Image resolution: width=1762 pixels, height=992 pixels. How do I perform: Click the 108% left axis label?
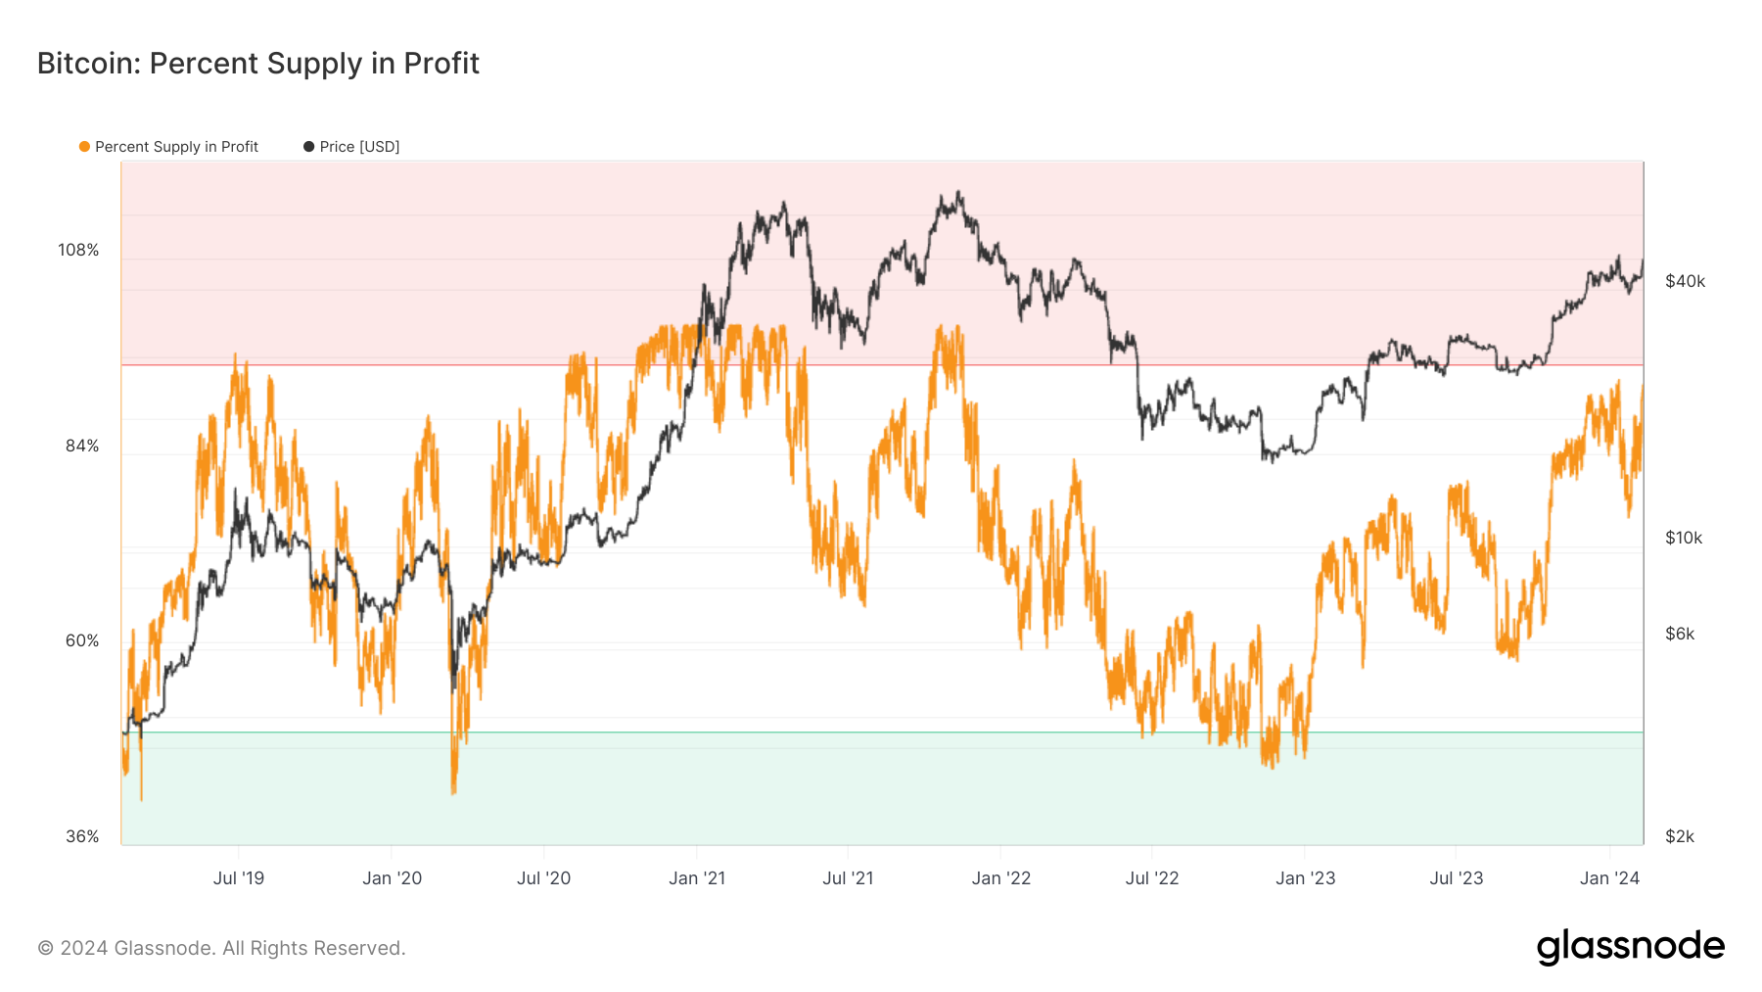[78, 251]
